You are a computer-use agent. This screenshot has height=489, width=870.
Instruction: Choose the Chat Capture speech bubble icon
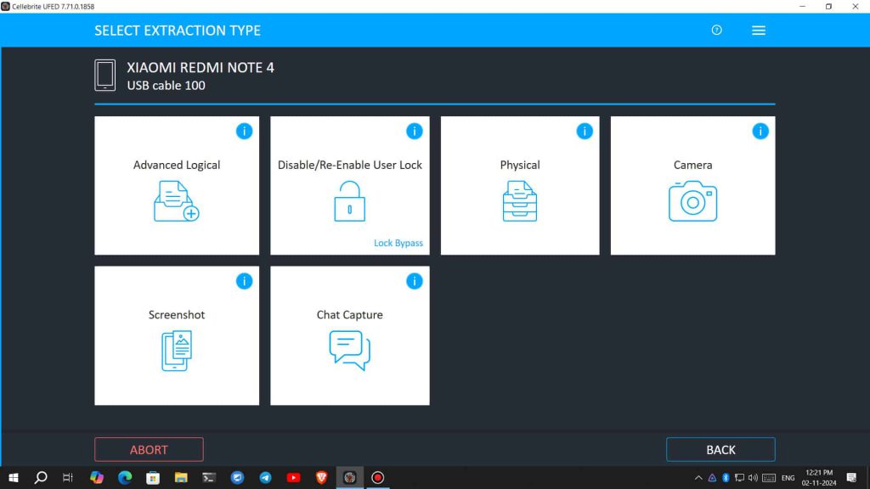(349, 350)
